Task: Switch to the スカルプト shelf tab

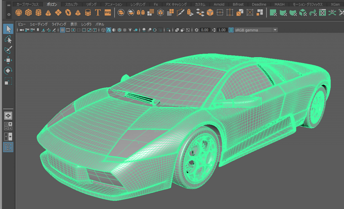Action: pyautogui.click(x=71, y=4)
